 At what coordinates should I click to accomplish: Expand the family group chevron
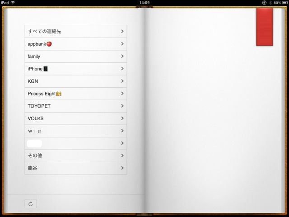[122, 56]
